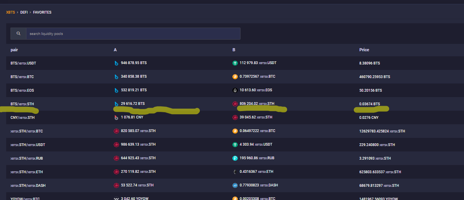Click BTS icon in BTS/XBTSX.STH row
Screen dimensions: 464x200
(116, 104)
